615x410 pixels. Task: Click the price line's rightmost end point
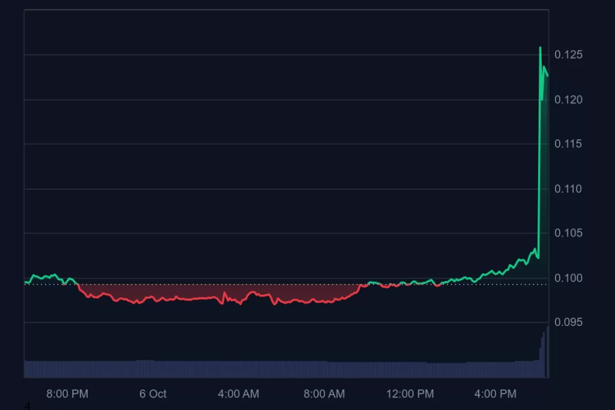548,76
